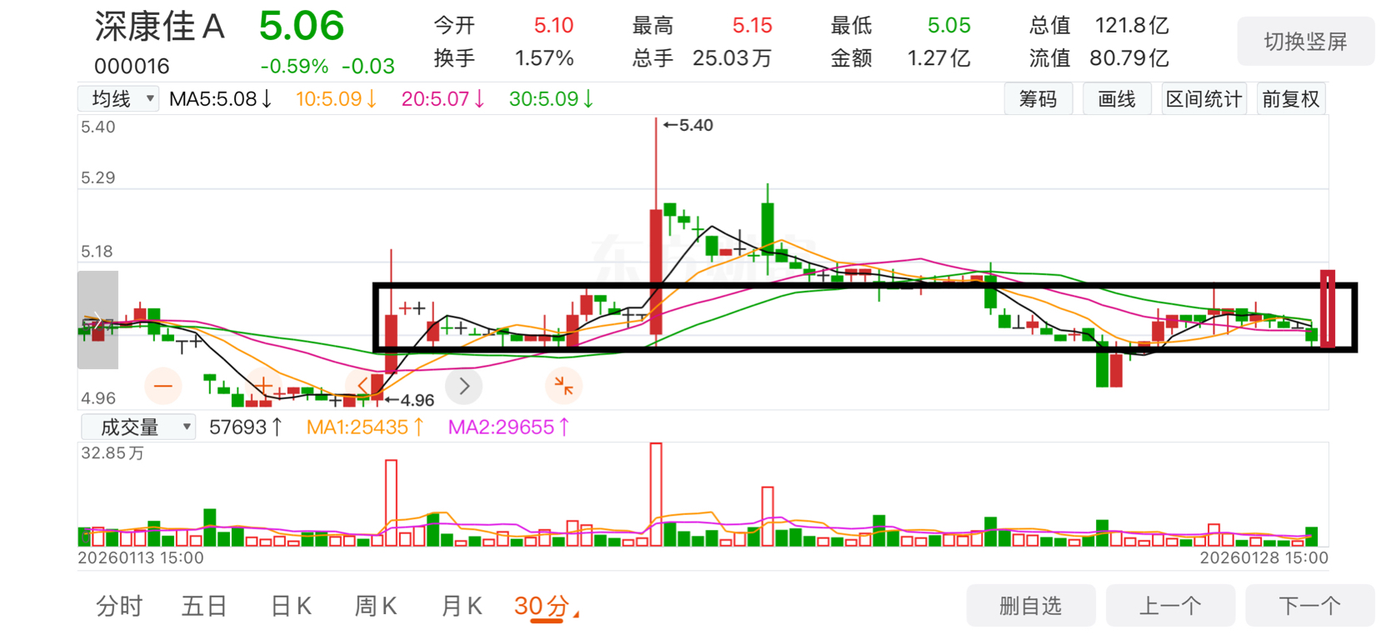Click the 筹码 button

click(1038, 99)
